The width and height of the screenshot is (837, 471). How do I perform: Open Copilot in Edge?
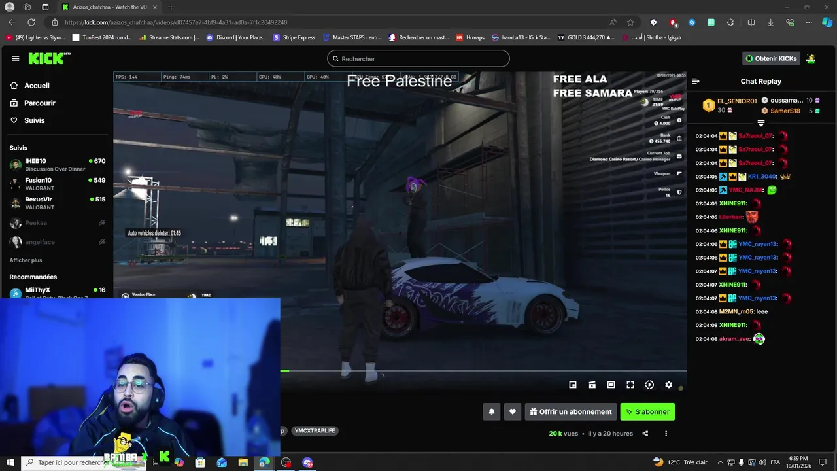pyautogui.click(x=827, y=22)
